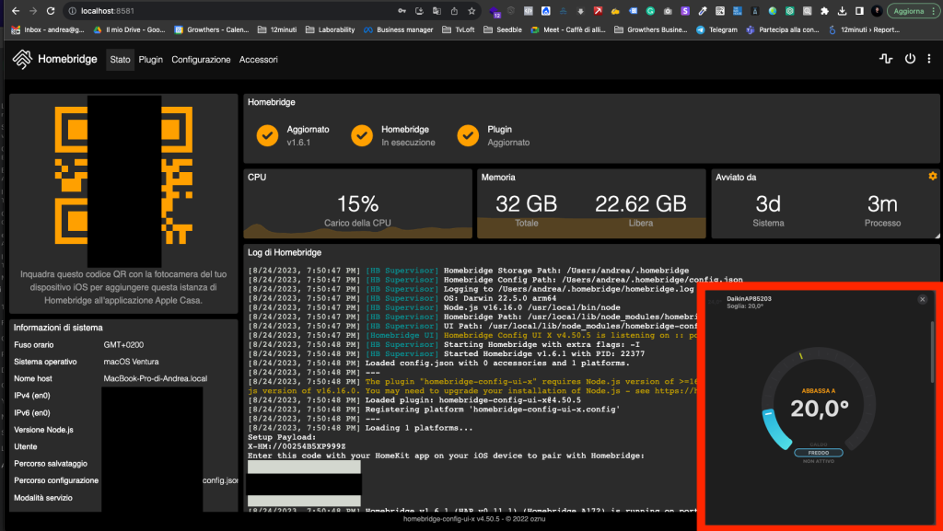This screenshot has width=943, height=531.
Task: Click the localhost:8581 address bar
Action: (228, 11)
